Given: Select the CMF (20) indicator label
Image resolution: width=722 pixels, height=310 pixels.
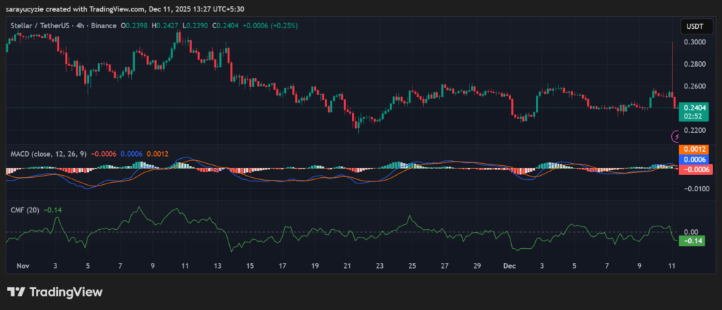Looking at the screenshot, I should [24, 209].
